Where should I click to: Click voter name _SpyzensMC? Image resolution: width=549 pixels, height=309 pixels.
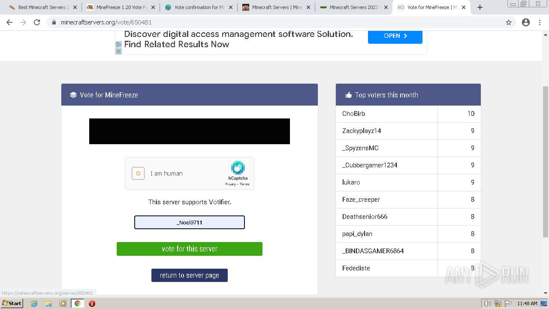[360, 148]
